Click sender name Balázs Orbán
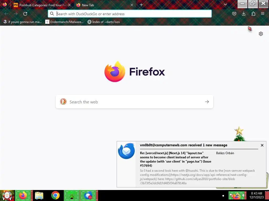Screen dimensions: 269x201 tap(225, 153)
